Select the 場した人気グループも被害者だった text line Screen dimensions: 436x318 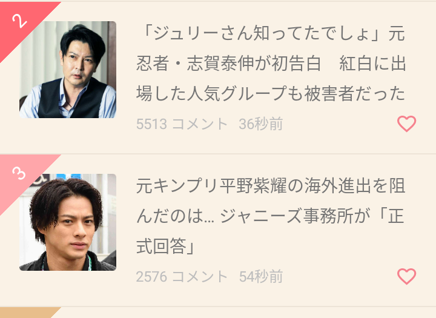click(x=271, y=93)
